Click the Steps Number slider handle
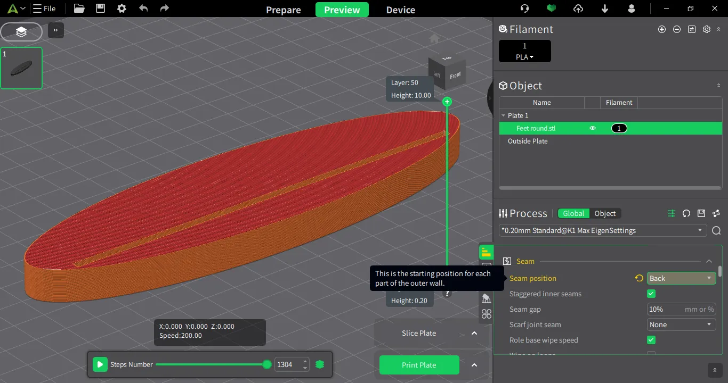This screenshot has height=383, width=728. pos(267,364)
